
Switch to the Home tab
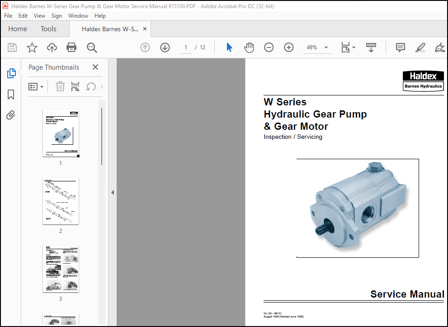click(18, 29)
